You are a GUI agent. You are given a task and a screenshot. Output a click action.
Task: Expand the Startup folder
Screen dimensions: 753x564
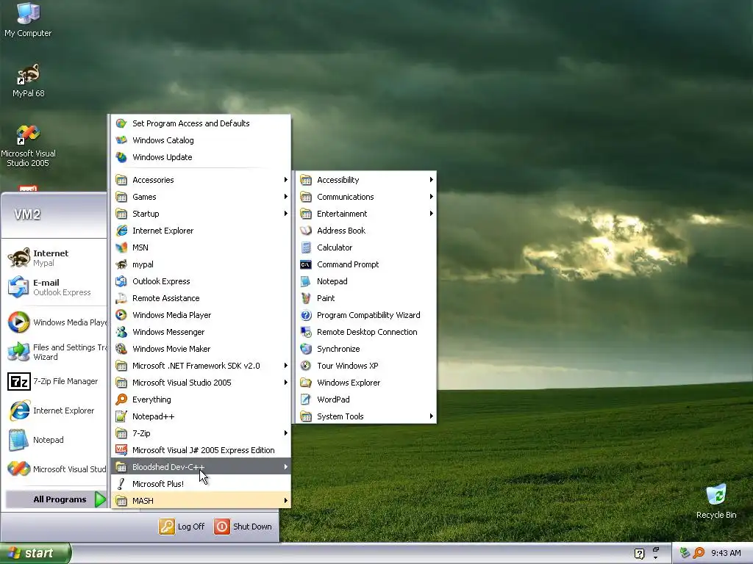pos(201,214)
